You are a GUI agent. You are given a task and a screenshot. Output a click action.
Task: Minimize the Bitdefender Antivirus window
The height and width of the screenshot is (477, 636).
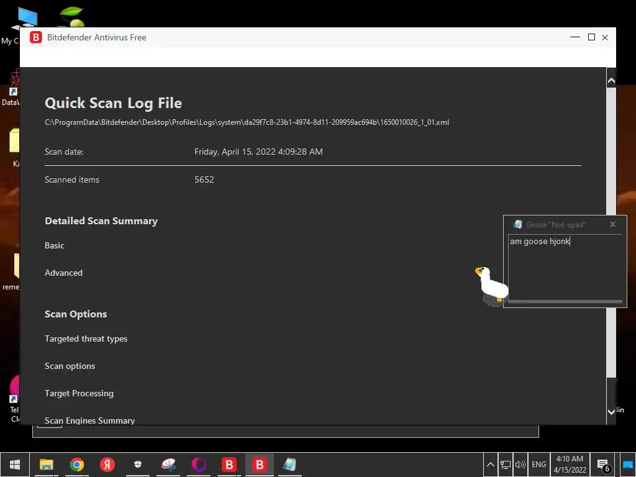click(575, 37)
